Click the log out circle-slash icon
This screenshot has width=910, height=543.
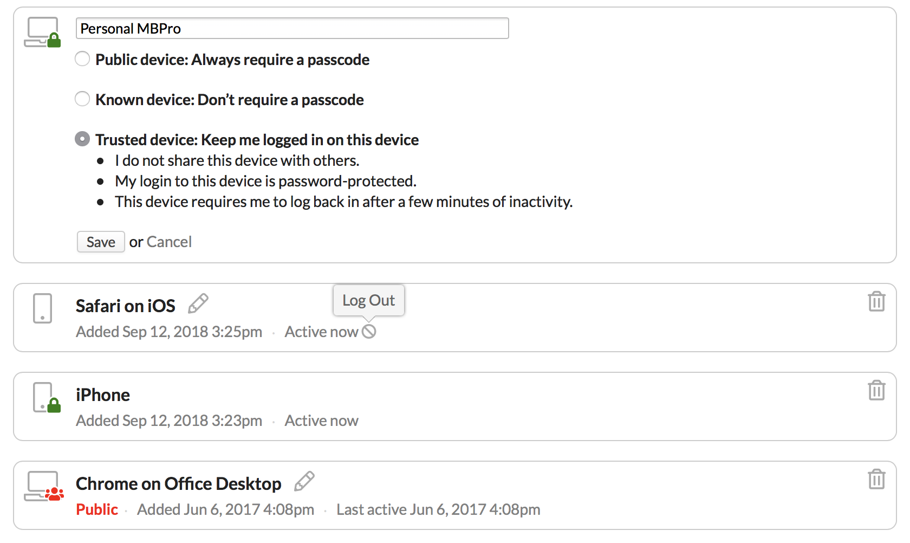[369, 332]
